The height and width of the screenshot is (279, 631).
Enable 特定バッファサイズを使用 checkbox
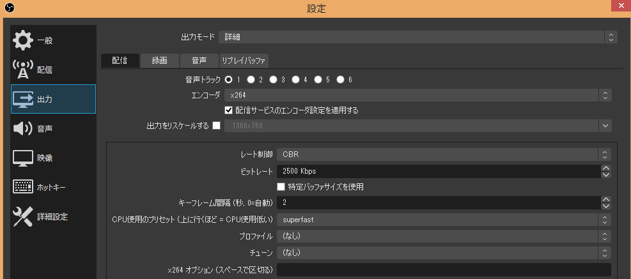[281, 187]
